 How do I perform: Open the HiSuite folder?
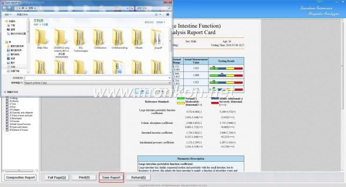pyautogui.click(x=138, y=39)
